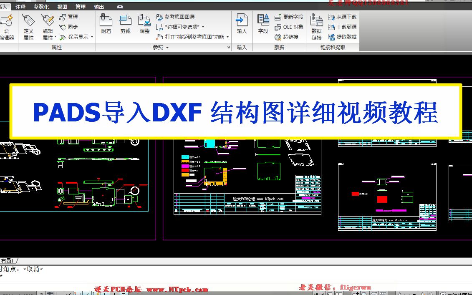
Task: Select 逆天PCB论坛 title block text in center drawing
Action: (x=258, y=199)
